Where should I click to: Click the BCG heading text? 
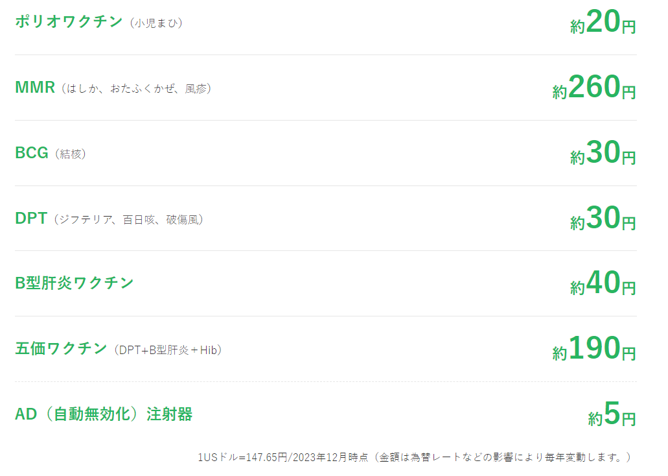coord(32,152)
